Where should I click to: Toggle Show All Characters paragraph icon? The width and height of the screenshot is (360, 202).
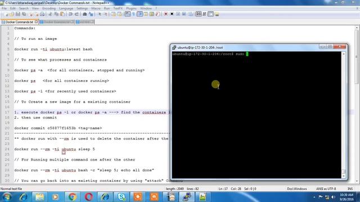pyautogui.click(x=133, y=14)
